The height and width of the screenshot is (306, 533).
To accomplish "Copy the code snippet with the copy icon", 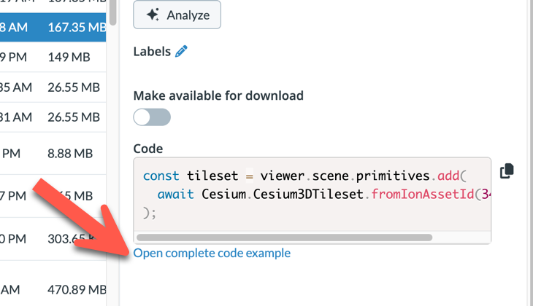I will click(507, 170).
